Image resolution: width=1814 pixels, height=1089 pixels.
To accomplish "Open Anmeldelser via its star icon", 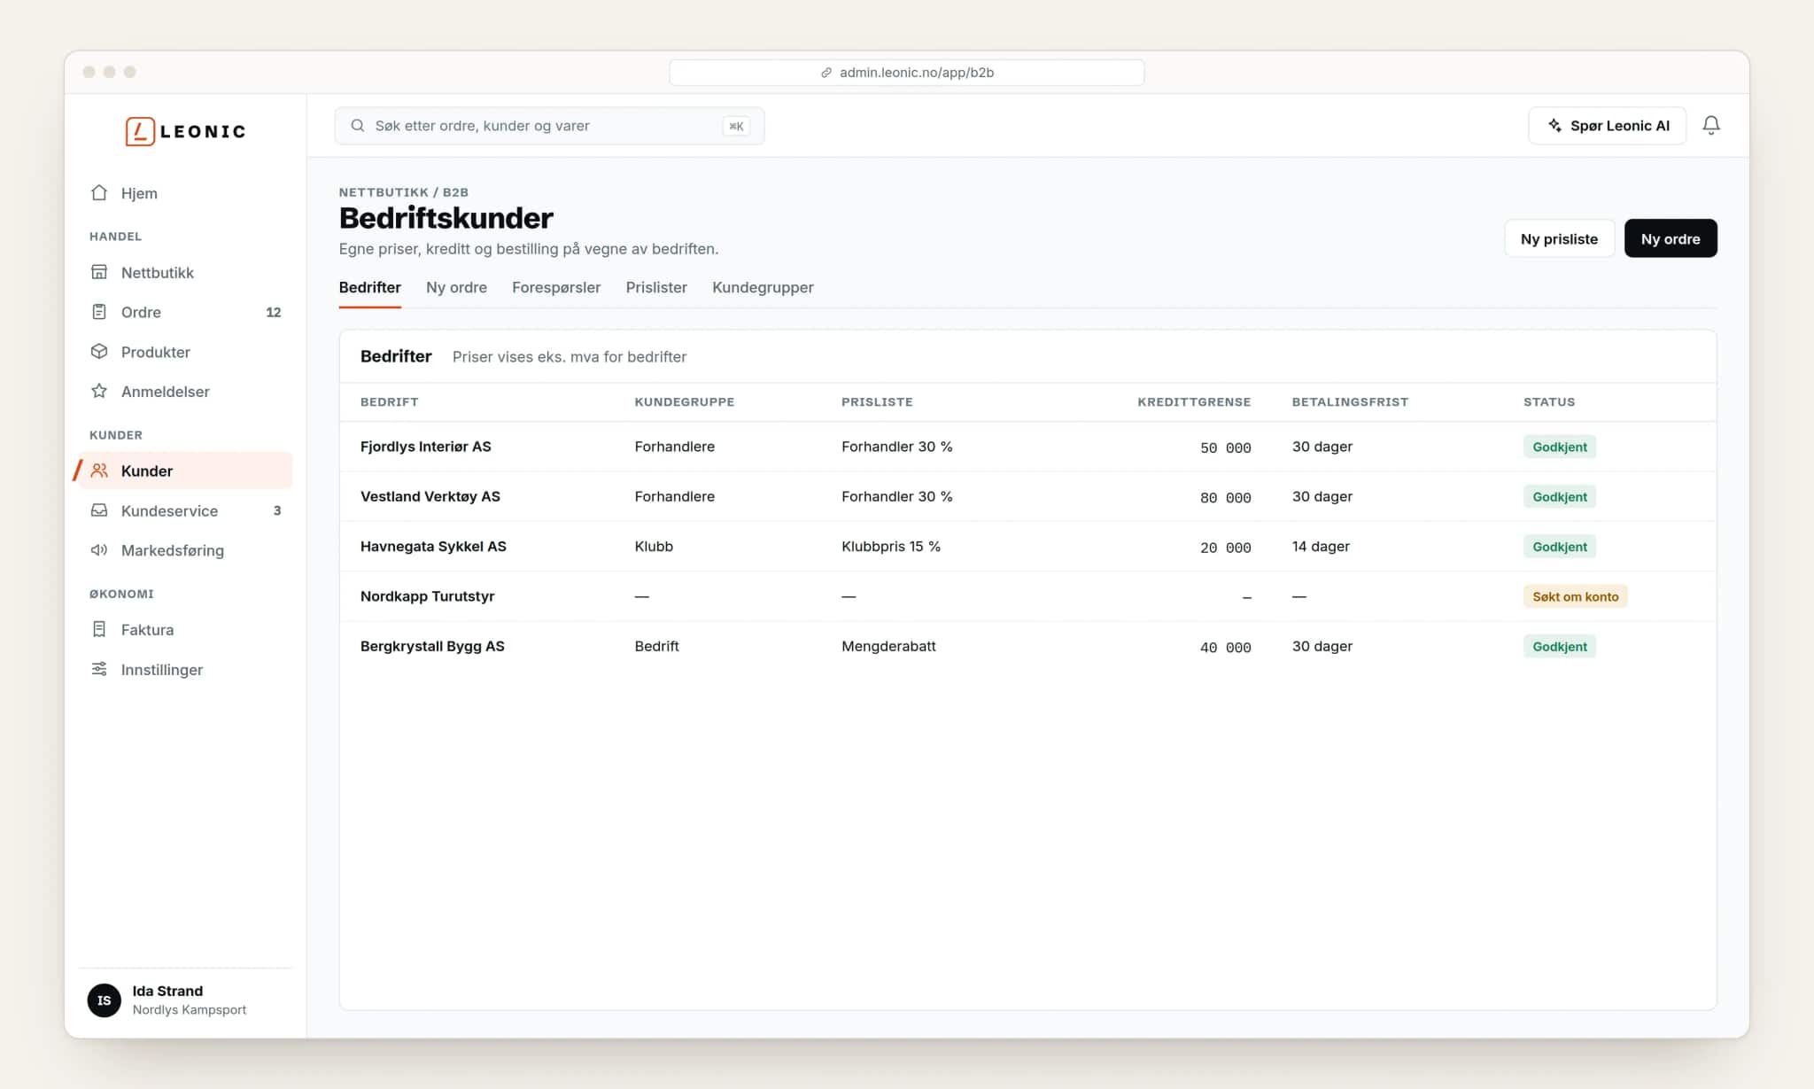I will point(99,391).
